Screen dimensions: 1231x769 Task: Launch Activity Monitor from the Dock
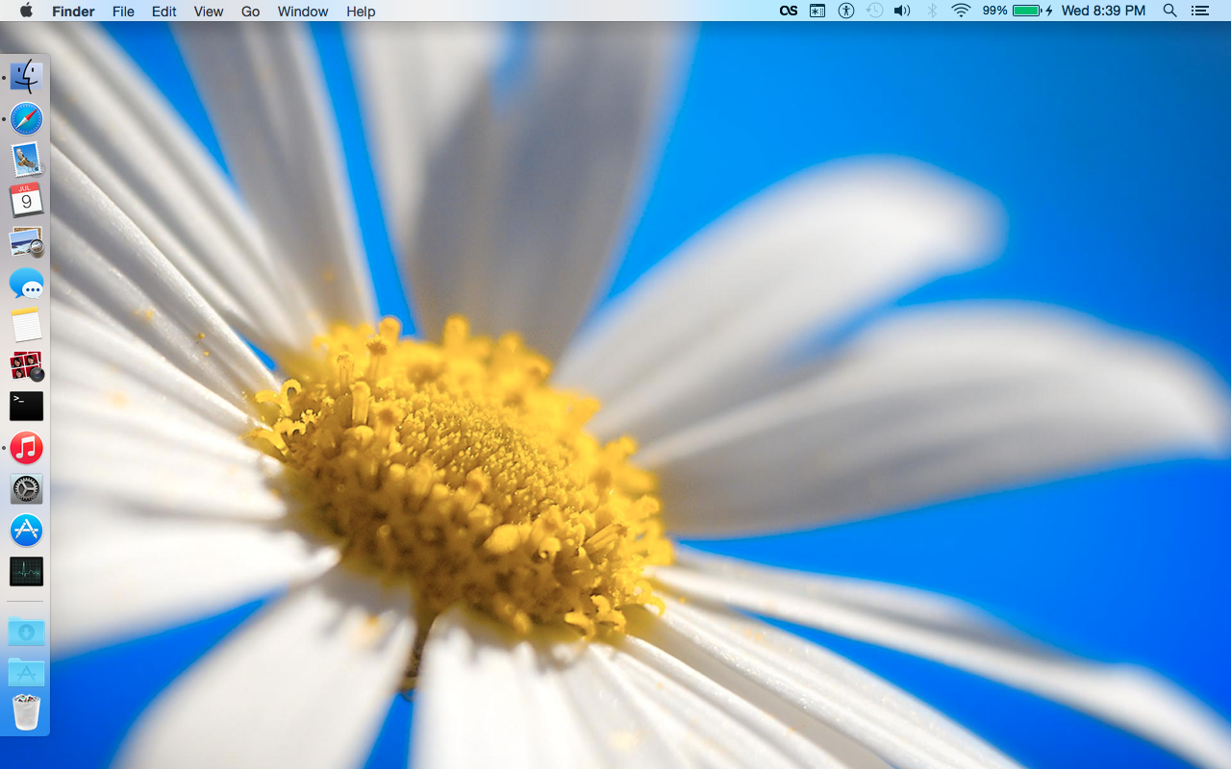[26, 572]
